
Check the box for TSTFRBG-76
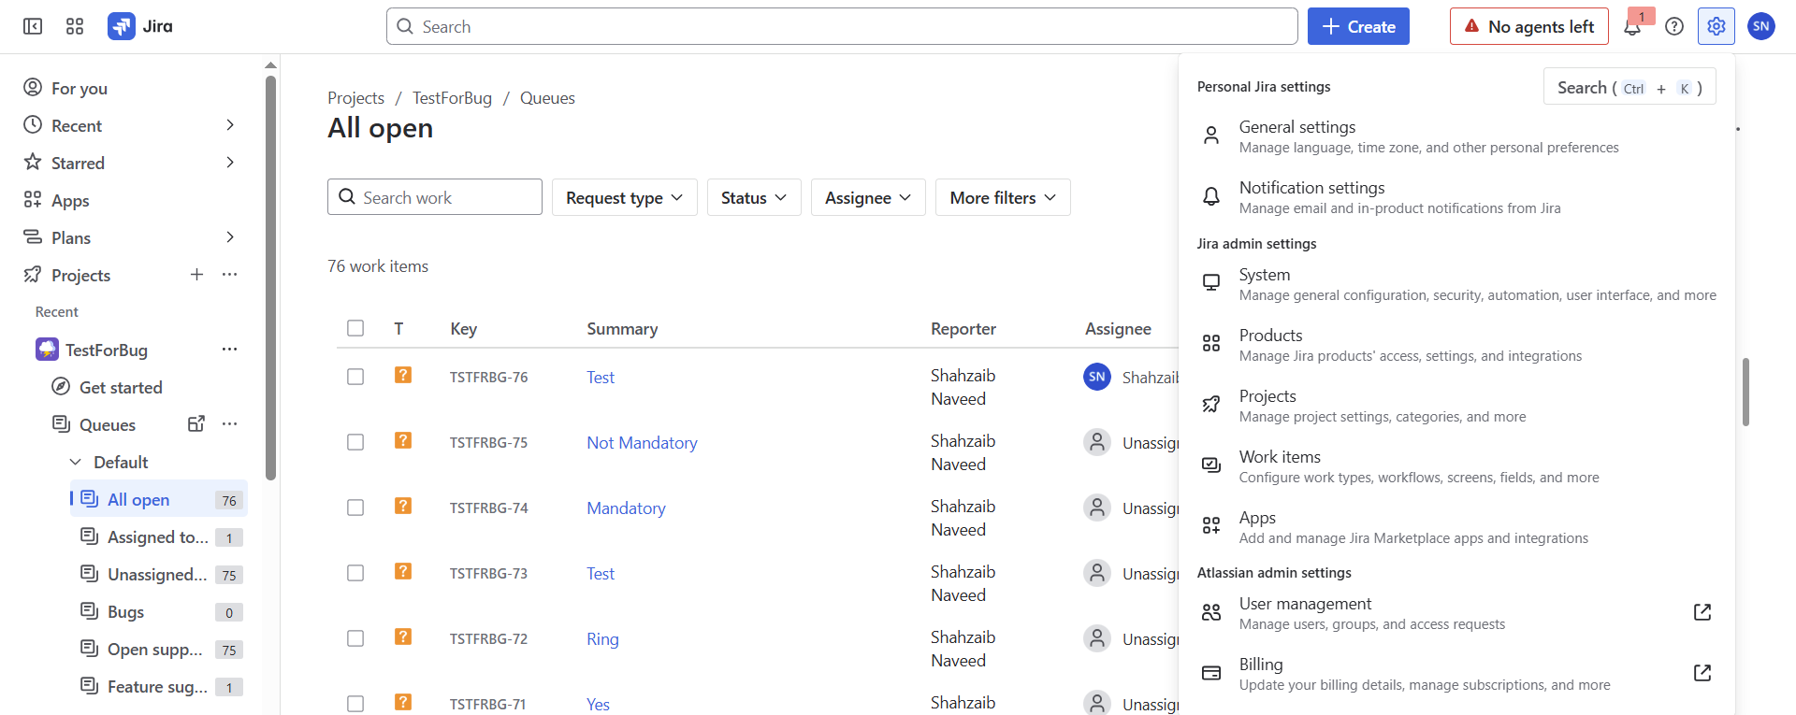coord(355,377)
